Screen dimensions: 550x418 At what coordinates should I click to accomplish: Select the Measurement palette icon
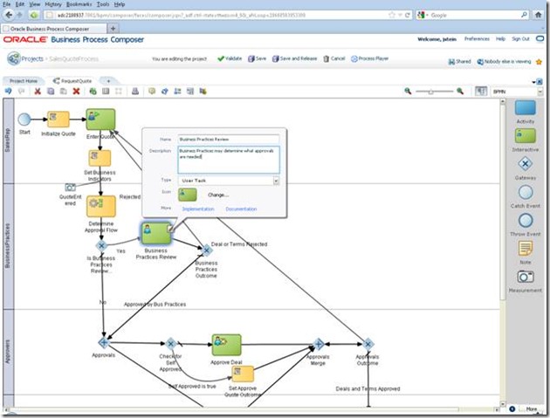[x=525, y=277]
